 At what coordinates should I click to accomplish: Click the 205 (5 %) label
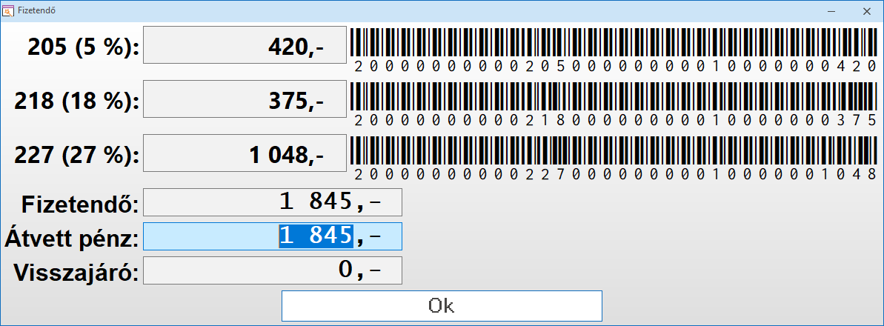click(x=84, y=48)
